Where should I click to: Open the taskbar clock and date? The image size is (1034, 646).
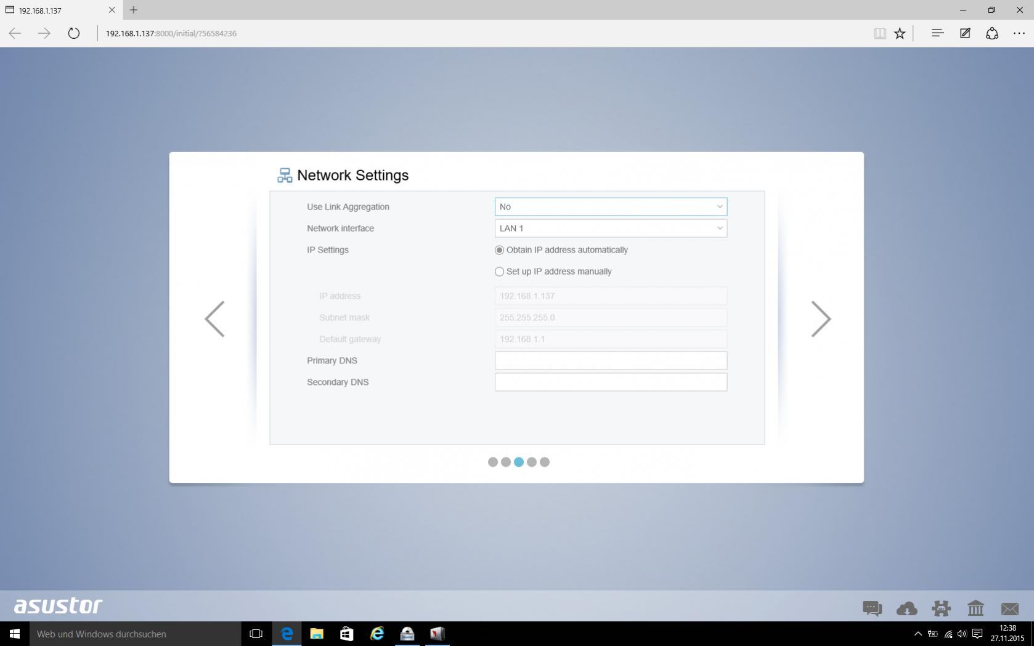(1008, 634)
